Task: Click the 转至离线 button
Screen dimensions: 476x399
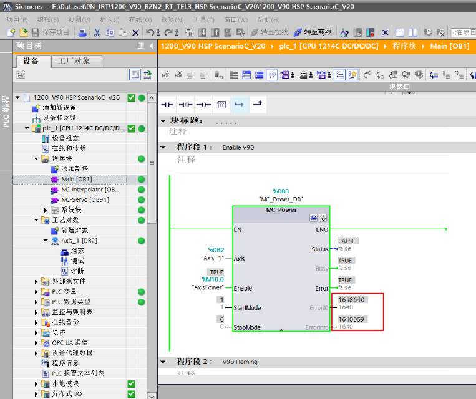Action: point(313,32)
